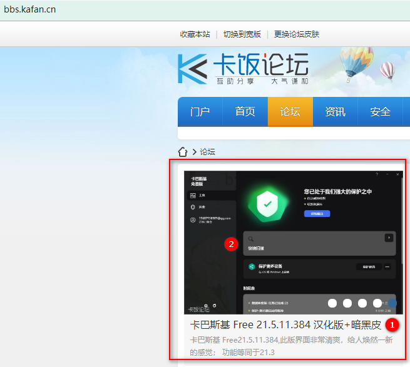Image resolution: width=410 pixels, height=367 pixels.
Task: Select the fourth white carousel dot
Action: pyautogui.click(x=377, y=303)
